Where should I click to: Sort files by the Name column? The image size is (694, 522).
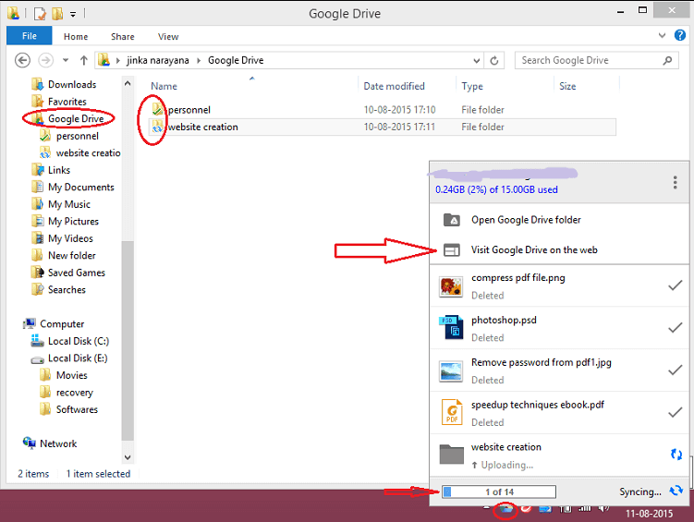(164, 86)
